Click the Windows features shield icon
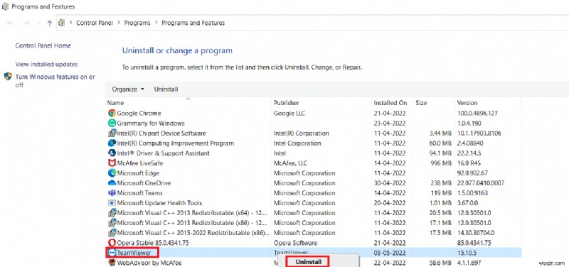This screenshot has height=267, width=569. [x=8, y=77]
